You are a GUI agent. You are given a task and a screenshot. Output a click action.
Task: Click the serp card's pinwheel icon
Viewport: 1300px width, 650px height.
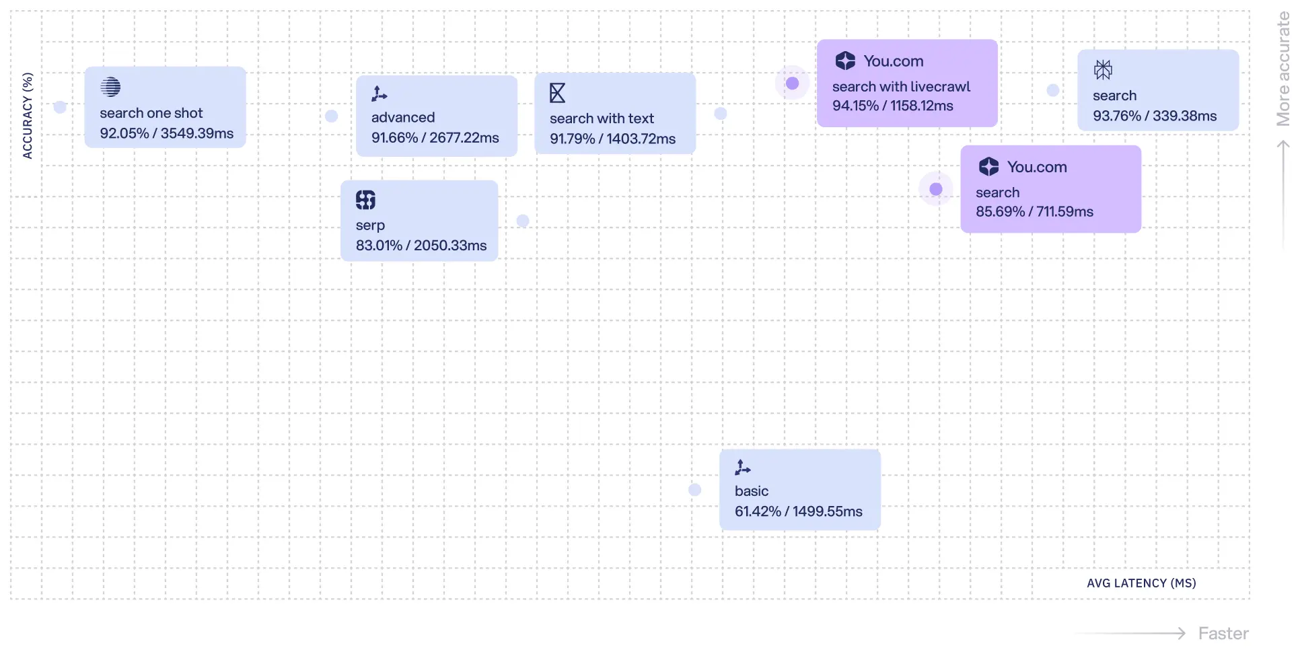pos(365,200)
